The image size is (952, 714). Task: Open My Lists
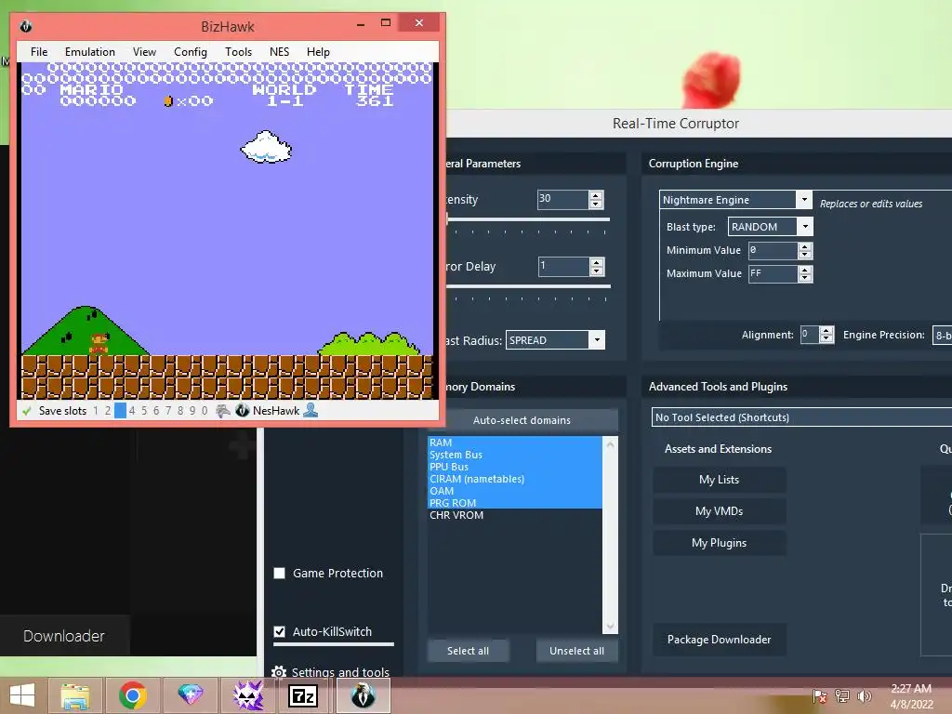click(720, 480)
